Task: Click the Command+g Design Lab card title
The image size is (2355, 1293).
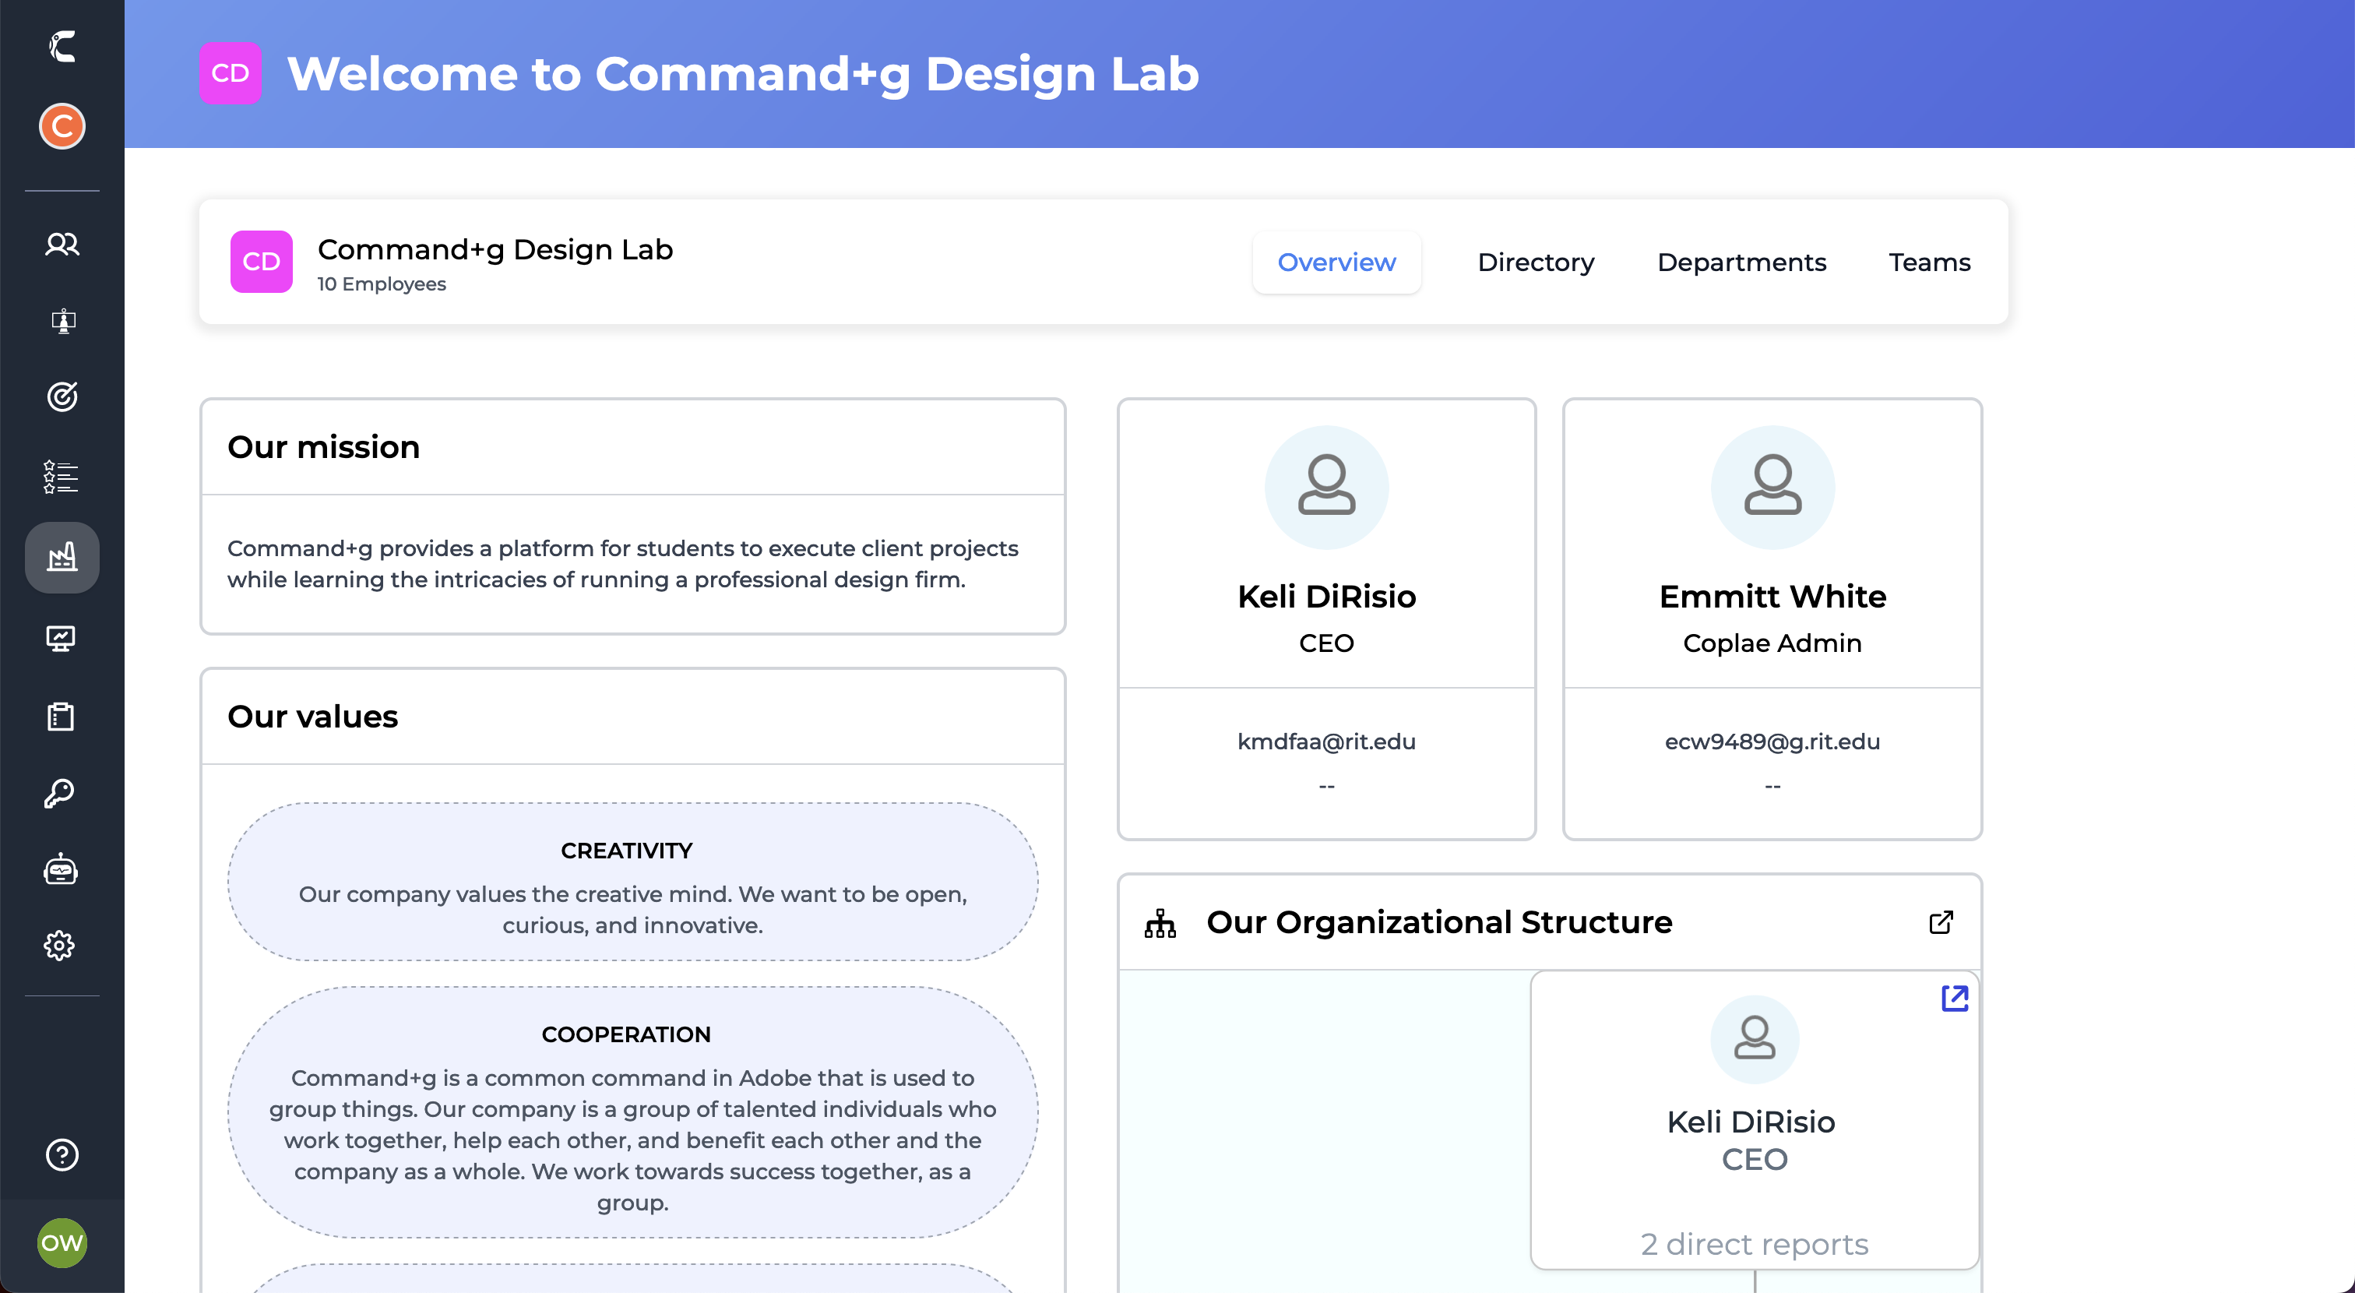Action: (x=495, y=248)
